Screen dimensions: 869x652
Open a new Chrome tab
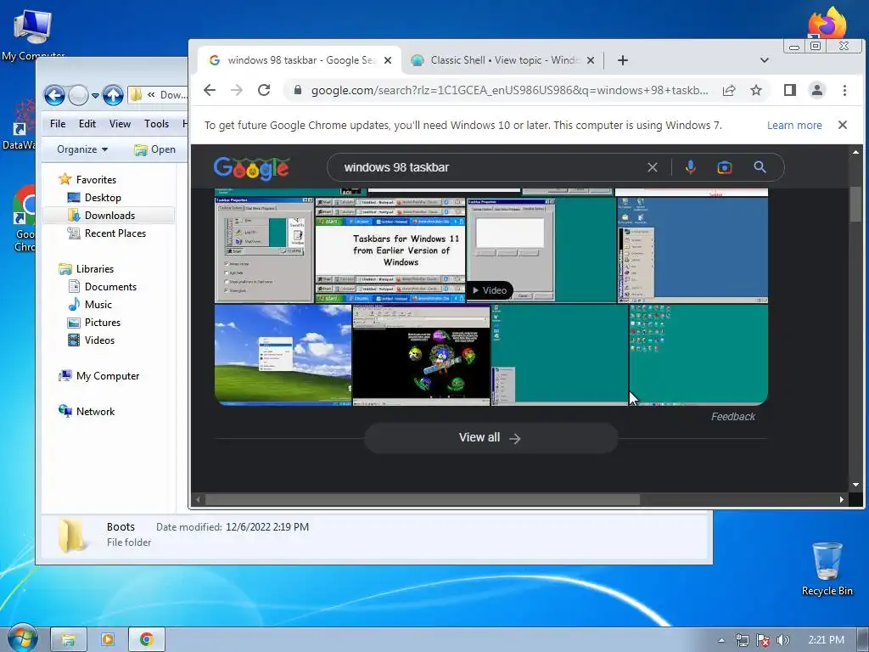click(623, 60)
